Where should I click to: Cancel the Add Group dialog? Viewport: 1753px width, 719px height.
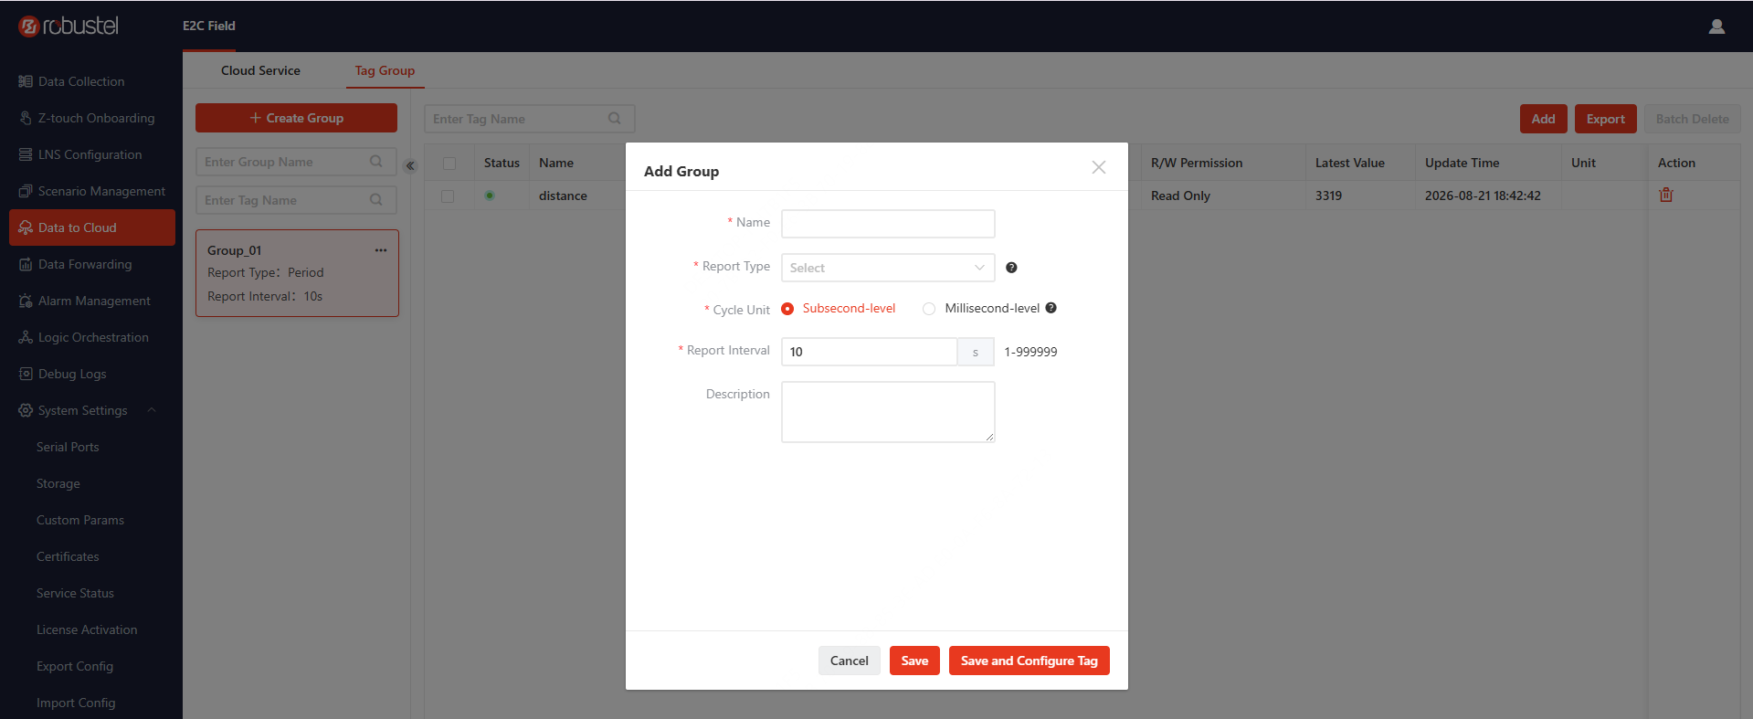(850, 661)
